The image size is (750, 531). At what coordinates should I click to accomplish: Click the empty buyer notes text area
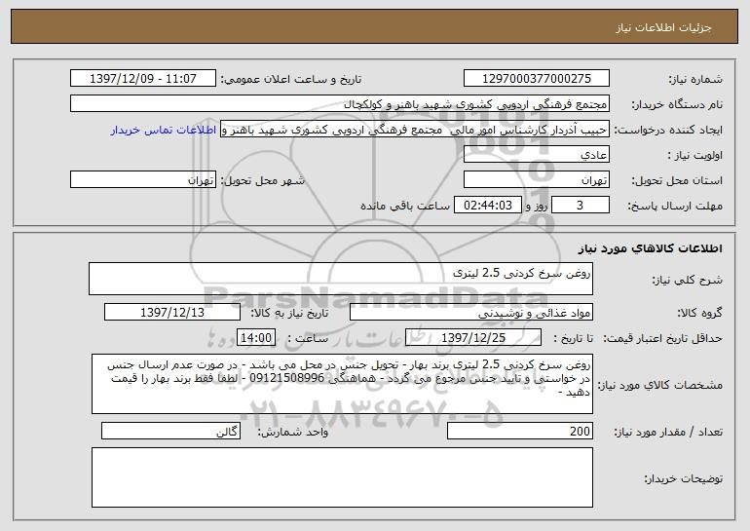coord(342,477)
